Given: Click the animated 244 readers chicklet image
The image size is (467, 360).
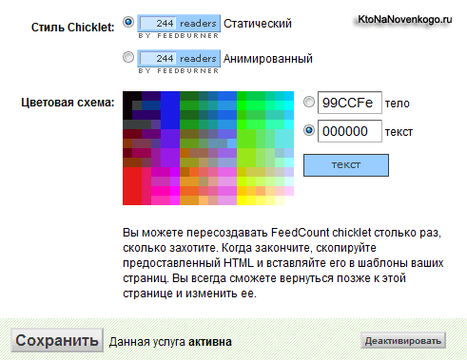Looking at the screenshot, I should click(179, 62).
